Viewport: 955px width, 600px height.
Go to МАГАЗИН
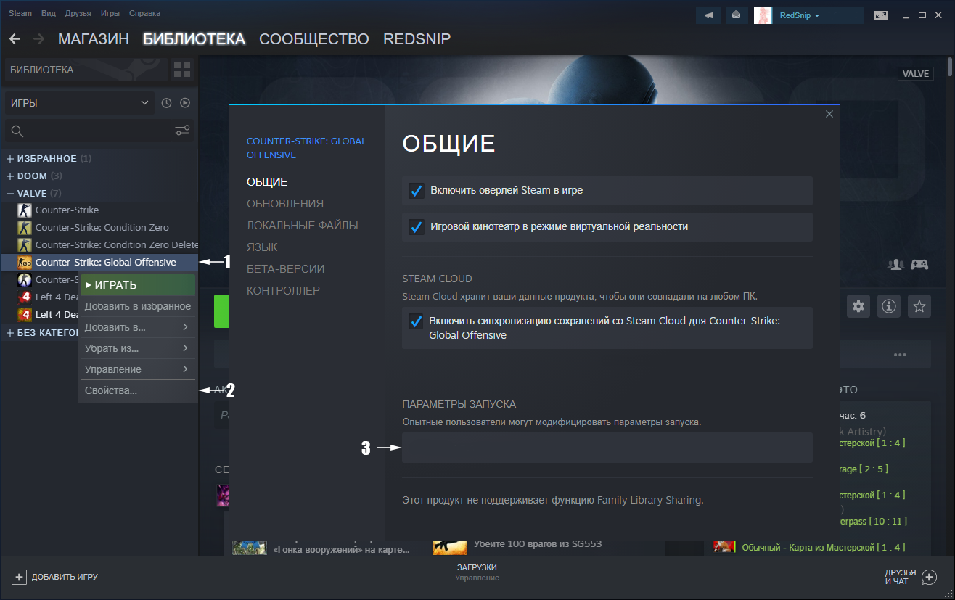94,39
